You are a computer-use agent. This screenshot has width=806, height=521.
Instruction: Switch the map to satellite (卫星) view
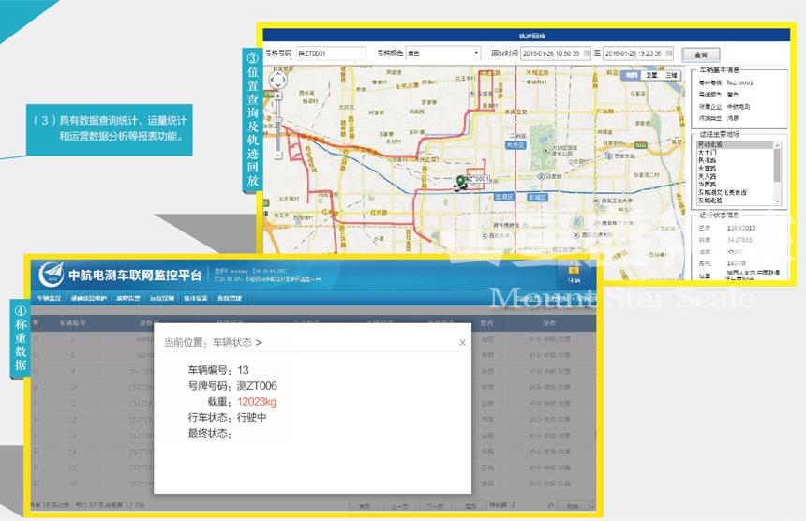[x=651, y=75]
